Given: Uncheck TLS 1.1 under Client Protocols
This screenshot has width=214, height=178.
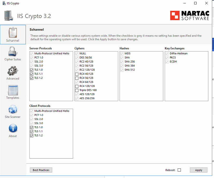Looking at the screenshot, I should (x=31, y=131).
